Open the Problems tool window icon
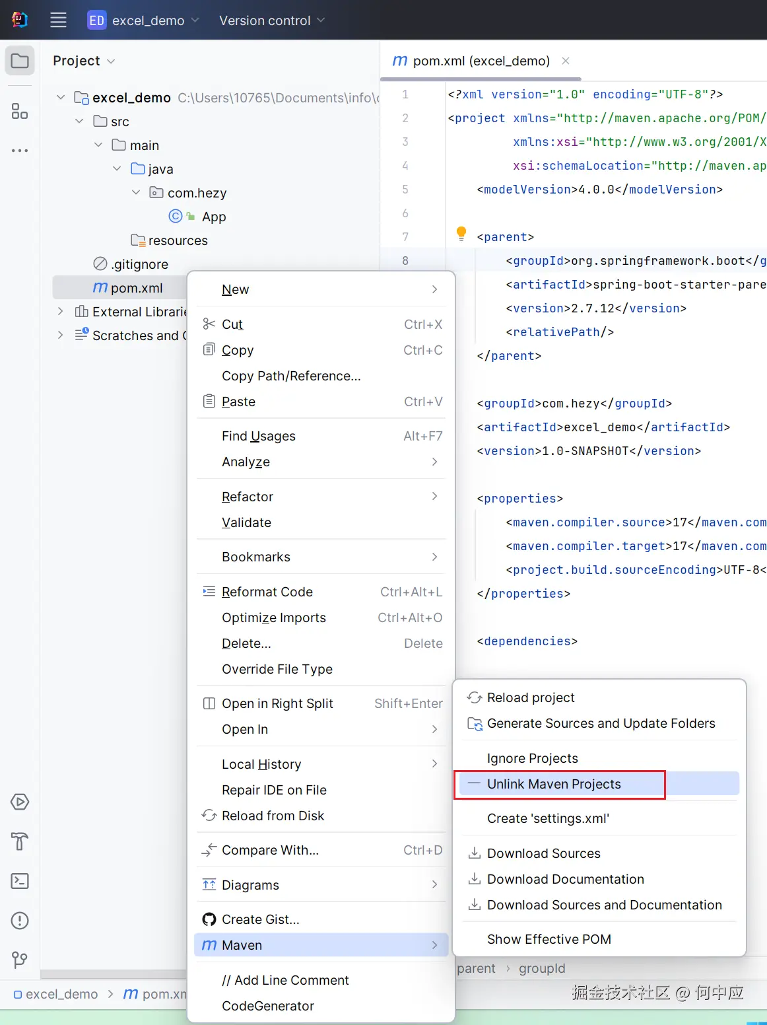Viewport: 767px width, 1025px height. (x=20, y=921)
